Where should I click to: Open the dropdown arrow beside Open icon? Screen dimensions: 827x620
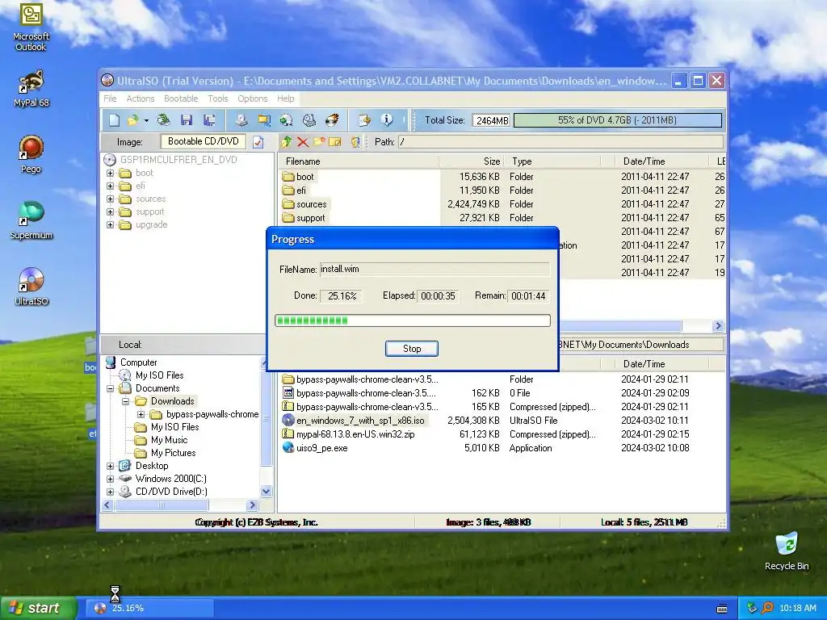146,121
